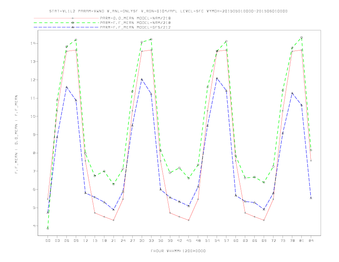Click green circle data marker at hour 81
The width and height of the screenshot is (339, 262).
coord(302,37)
